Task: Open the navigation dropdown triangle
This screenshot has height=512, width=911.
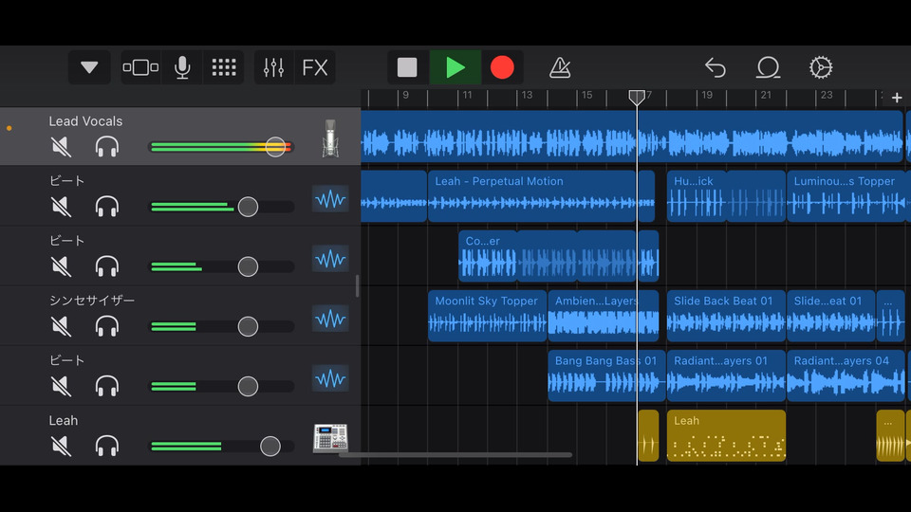Action: click(x=89, y=68)
